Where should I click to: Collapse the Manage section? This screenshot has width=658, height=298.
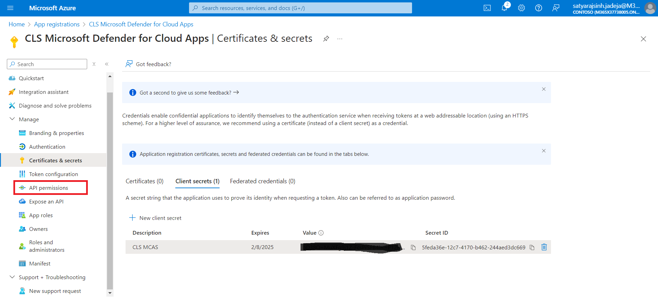click(12, 119)
